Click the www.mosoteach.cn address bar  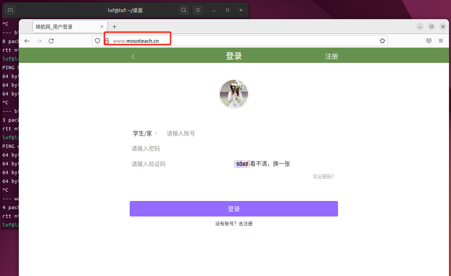pyautogui.click(x=240, y=41)
